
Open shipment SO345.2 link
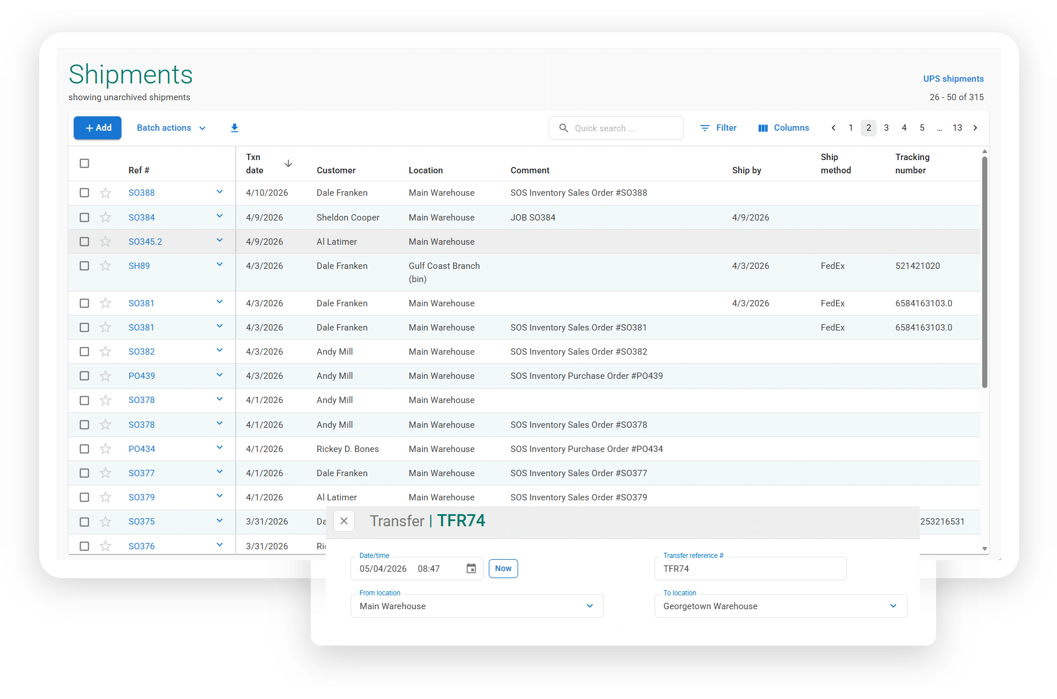(145, 242)
